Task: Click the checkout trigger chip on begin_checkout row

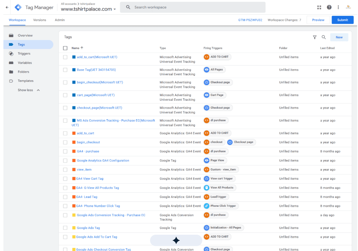Action: 214,142
